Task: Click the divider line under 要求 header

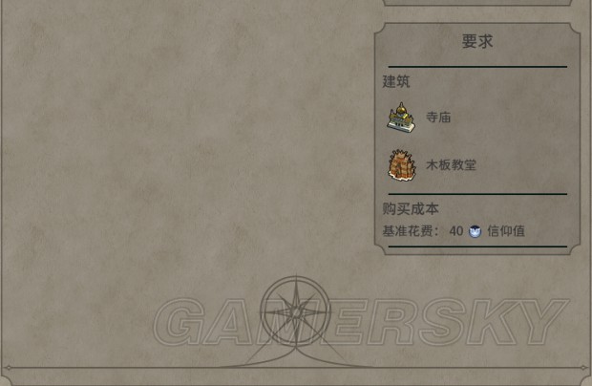Action: click(477, 67)
